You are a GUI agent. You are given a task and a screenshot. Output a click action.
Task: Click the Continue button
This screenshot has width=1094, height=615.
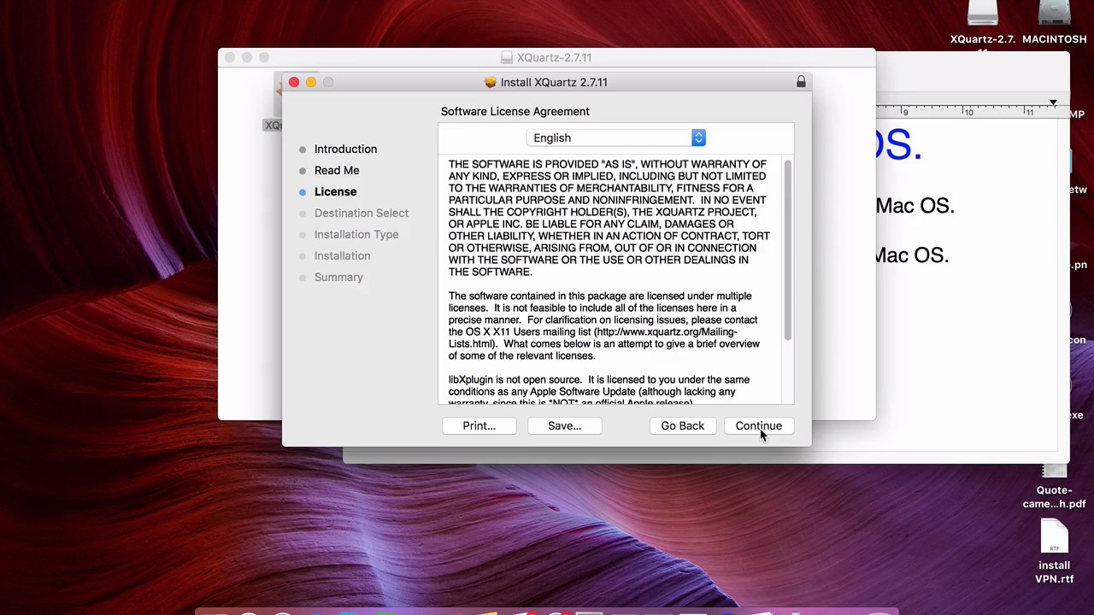(x=758, y=425)
